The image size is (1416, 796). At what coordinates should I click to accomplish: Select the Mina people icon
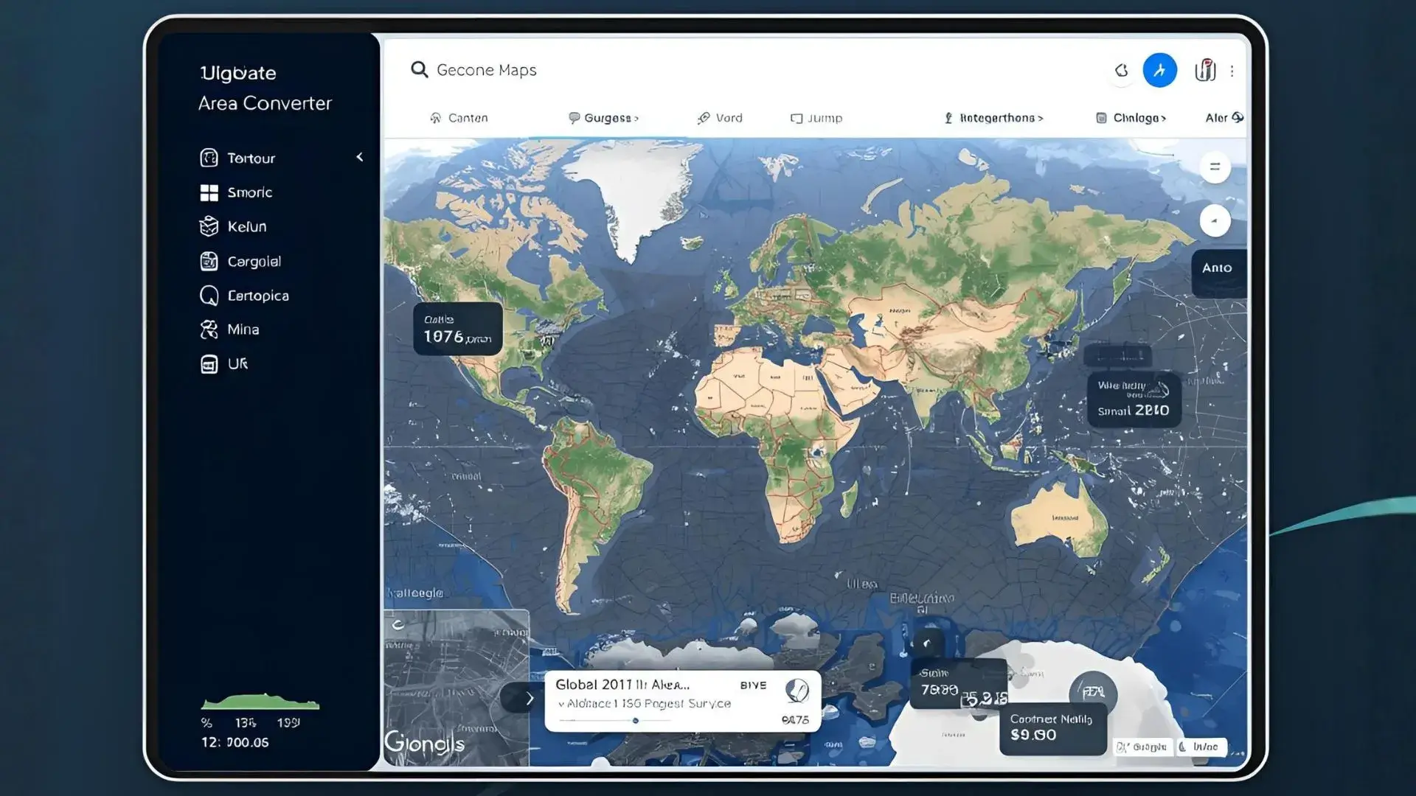pyautogui.click(x=209, y=329)
